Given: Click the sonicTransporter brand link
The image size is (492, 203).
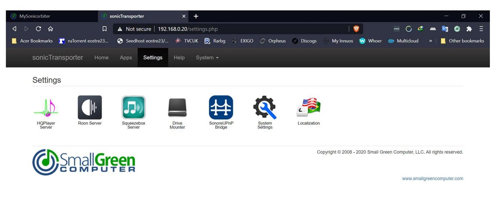Looking at the screenshot, I should click(58, 57).
